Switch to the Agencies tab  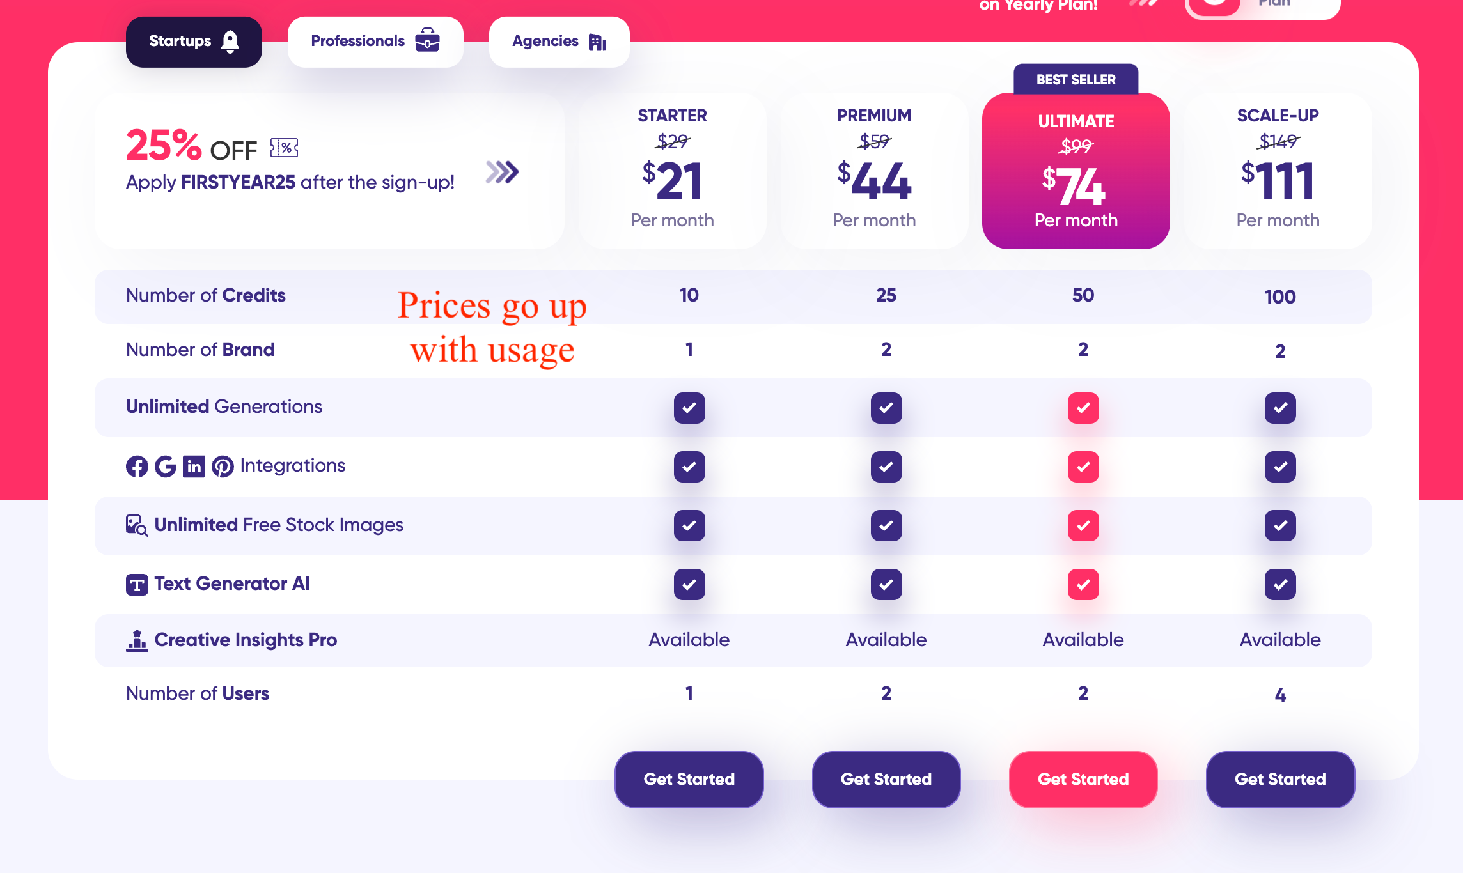(559, 42)
